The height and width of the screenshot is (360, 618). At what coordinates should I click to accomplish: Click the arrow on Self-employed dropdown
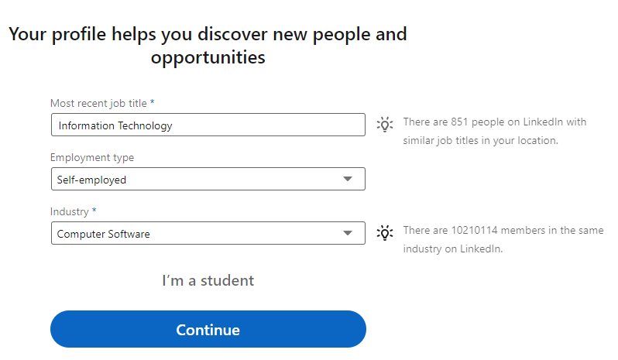tap(348, 179)
